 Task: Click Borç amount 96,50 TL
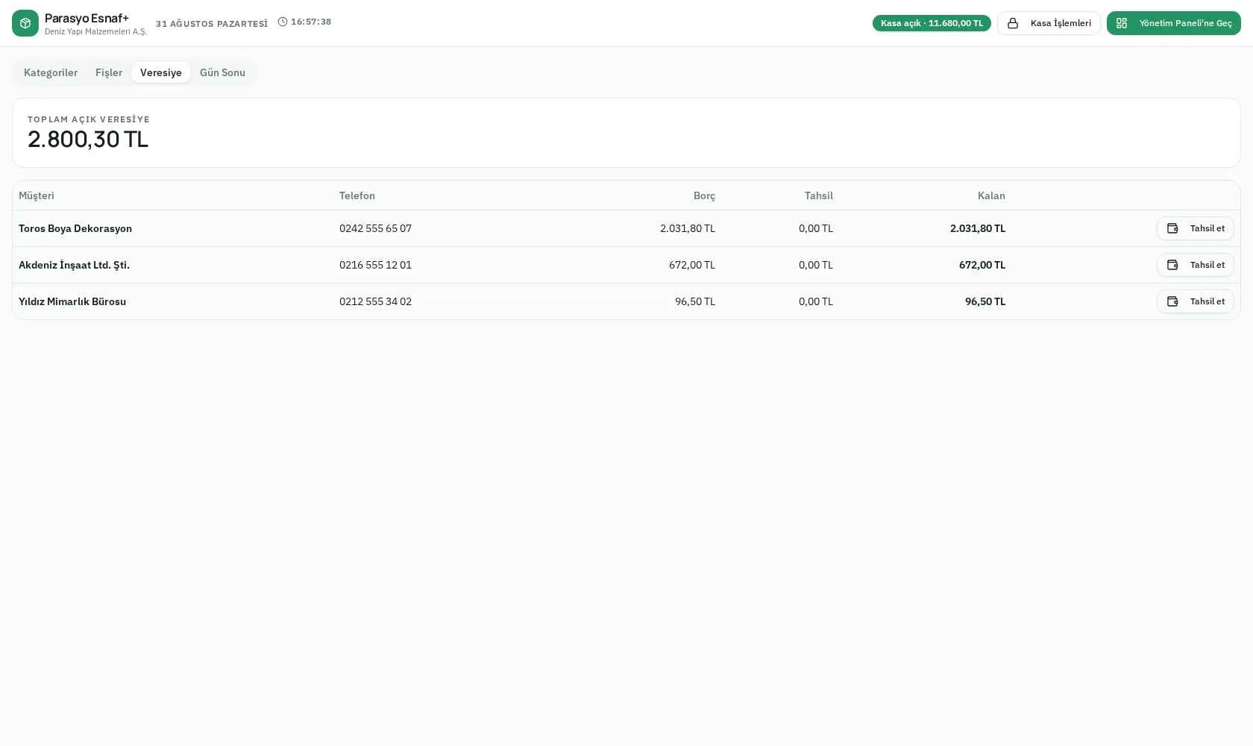[x=695, y=301]
